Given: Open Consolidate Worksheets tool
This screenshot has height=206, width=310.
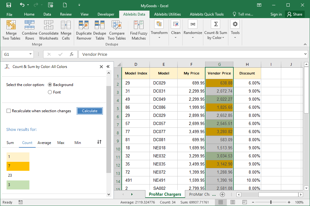Looking at the screenshot, I should coord(48,30).
